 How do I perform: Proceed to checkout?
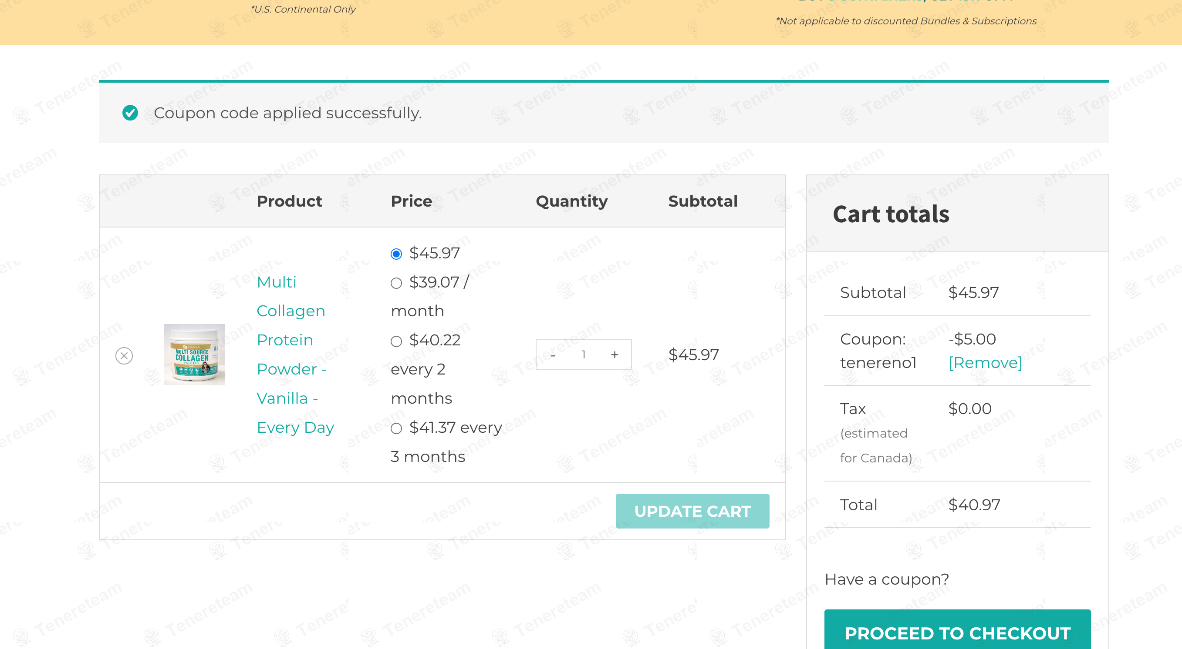957,633
